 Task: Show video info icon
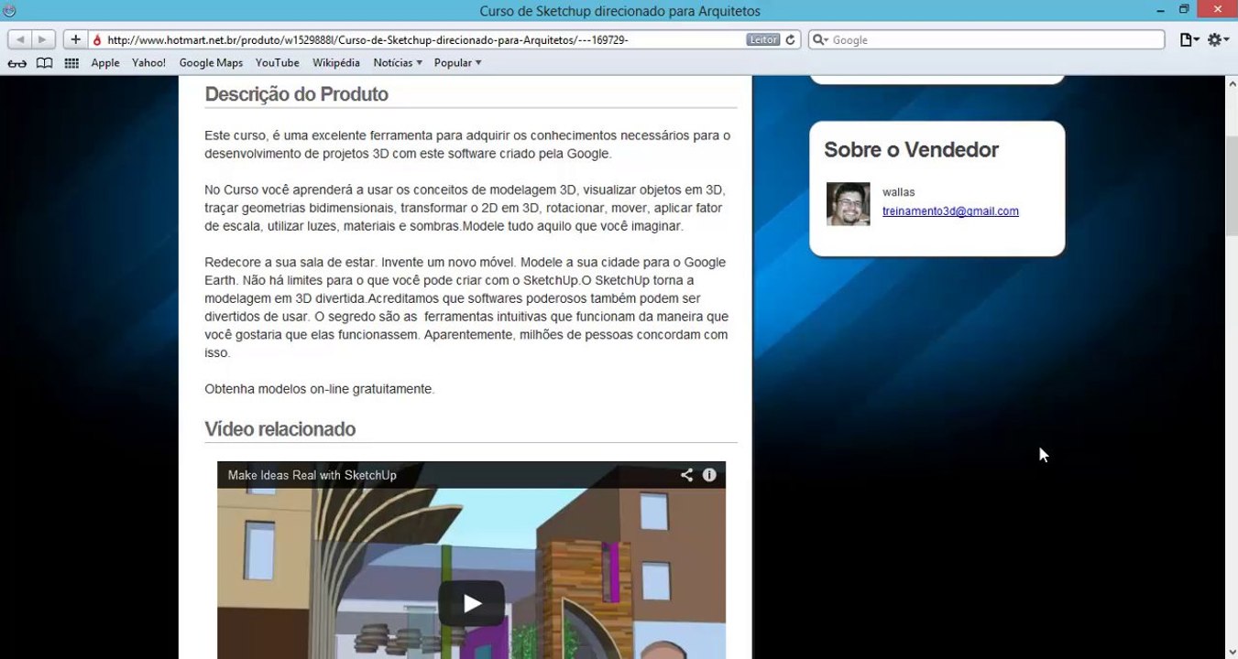pos(709,475)
